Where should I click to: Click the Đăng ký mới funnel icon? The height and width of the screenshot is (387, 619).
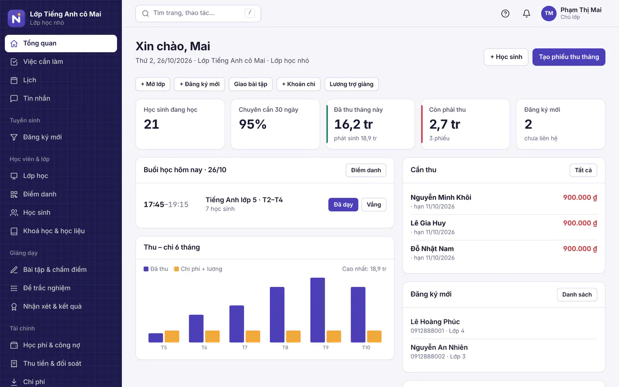[14, 137]
